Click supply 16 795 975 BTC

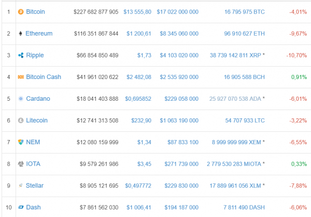[x=245, y=12]
